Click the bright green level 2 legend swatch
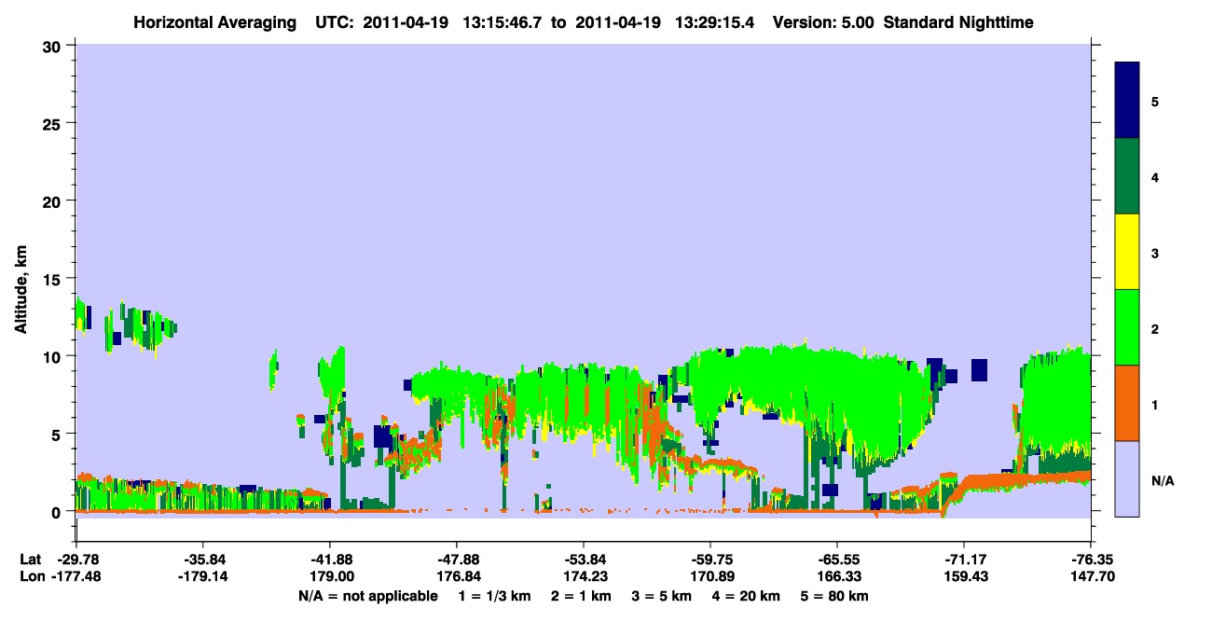 tap(1127, 327)
